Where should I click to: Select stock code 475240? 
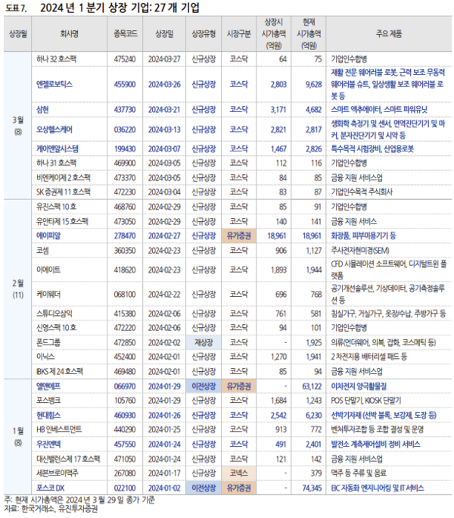125,59
